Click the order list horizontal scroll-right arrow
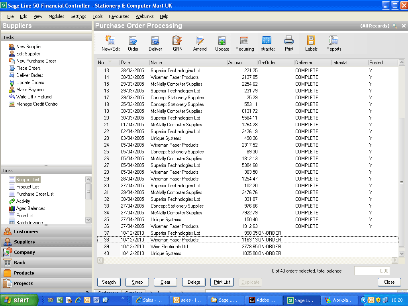Viewport: 408px width, 306px height. (x=395, y=260)
